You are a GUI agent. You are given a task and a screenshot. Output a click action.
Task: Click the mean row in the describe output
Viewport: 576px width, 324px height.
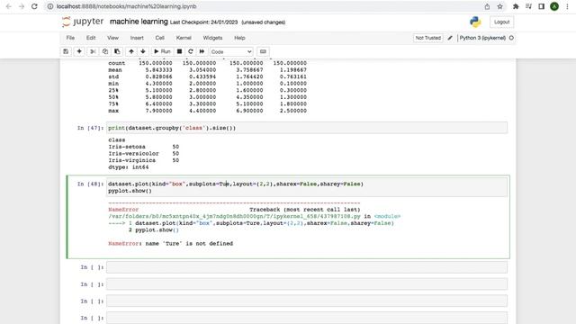(x=207, y=70)
